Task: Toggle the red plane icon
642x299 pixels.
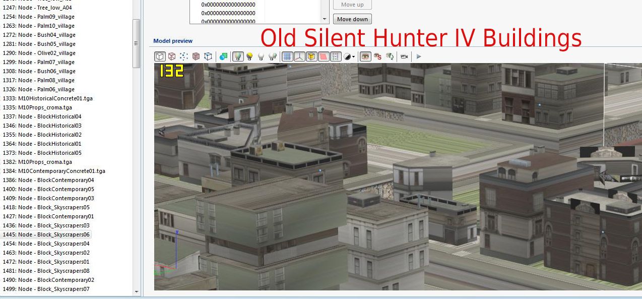Action: click(x=324, y=56)
